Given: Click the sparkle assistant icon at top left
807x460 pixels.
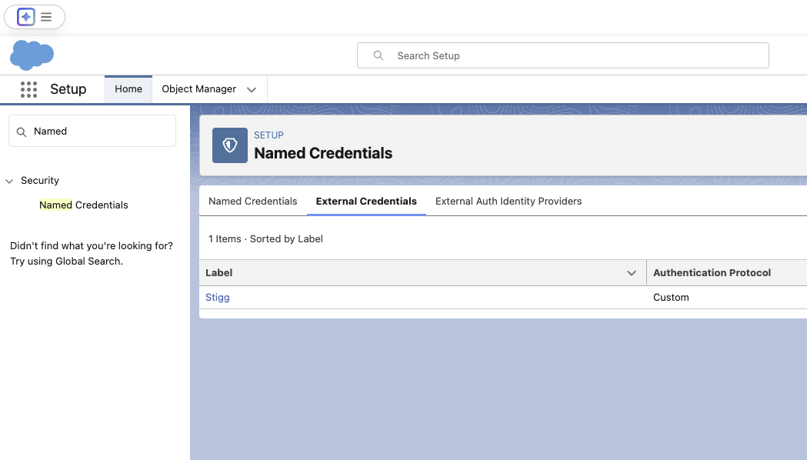Looking at the screenshot, I should [25, 17].
